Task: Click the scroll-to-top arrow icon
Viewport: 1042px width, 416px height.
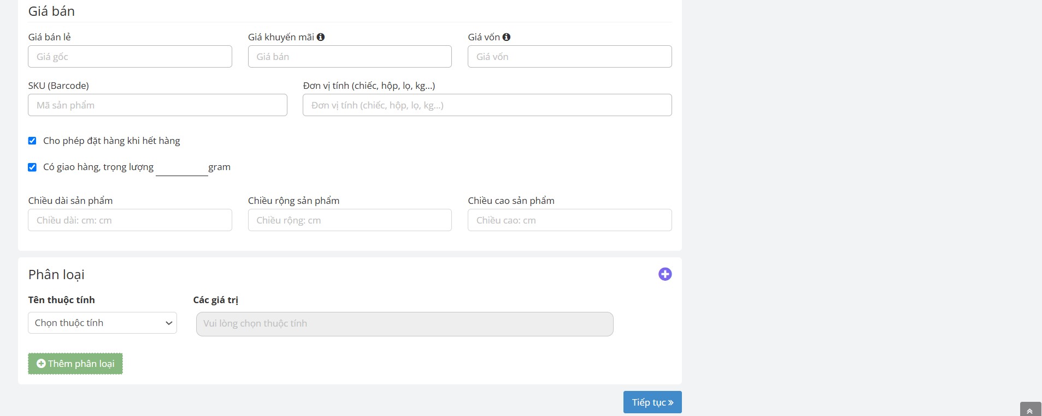Action: 1029,411
